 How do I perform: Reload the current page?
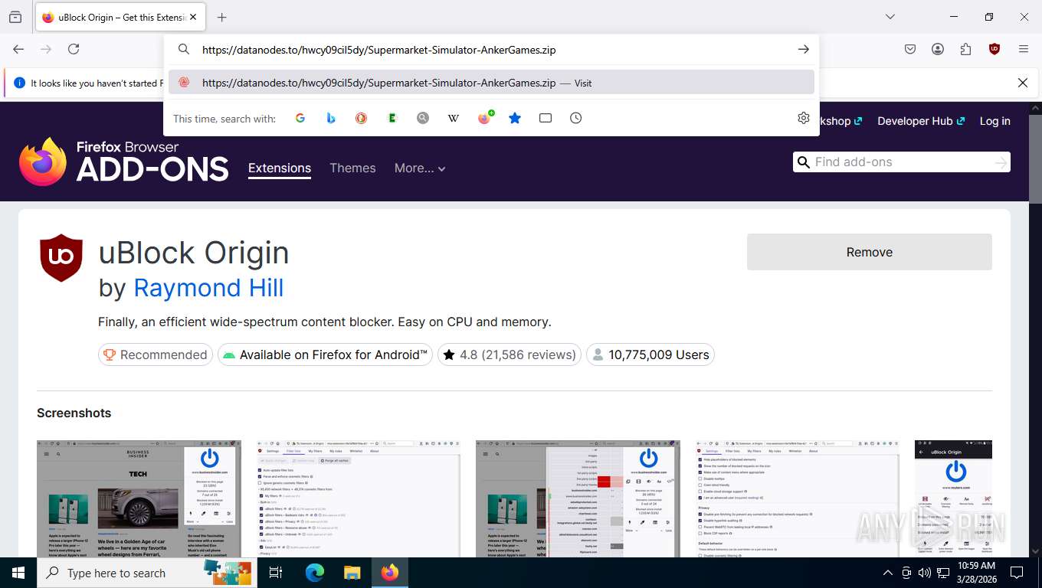74,49
